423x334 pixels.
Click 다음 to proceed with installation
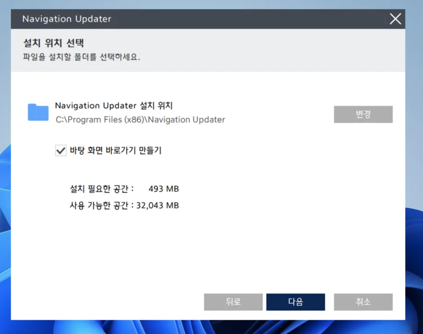click(x=296, y=302)
